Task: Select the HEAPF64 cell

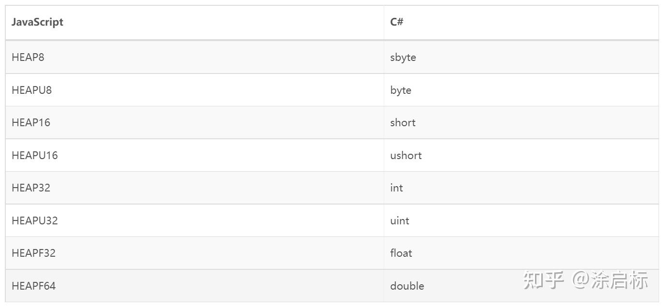Action: tap(34, 286)
